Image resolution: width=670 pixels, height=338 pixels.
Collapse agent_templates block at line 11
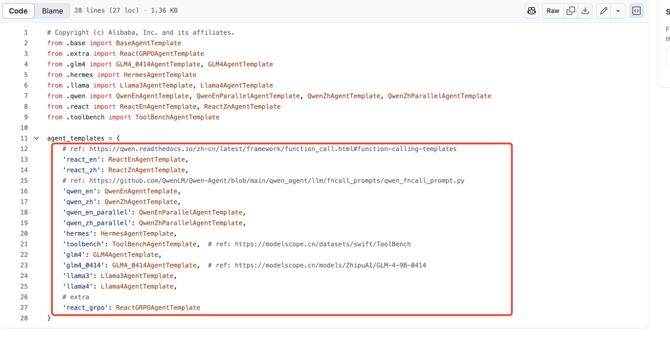pyautogui.click(x=37, y=138)
